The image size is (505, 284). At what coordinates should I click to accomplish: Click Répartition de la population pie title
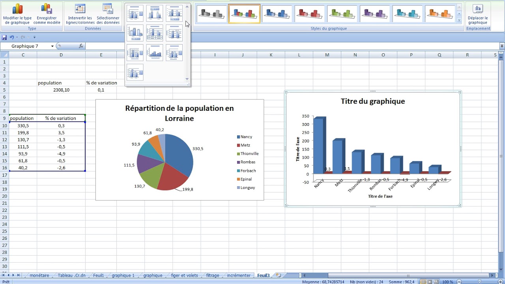pyautogui.click(x=180, y=113)
